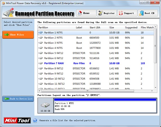Image resolution: width=161 pixels, height=127 pixels.
Task: Go Back to Device List
Action: [x=18, y=99]
